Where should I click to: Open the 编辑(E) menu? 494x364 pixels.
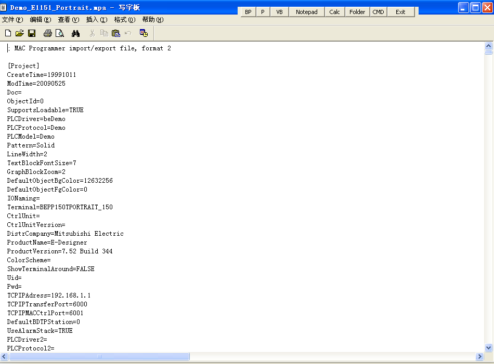[41, 20]
